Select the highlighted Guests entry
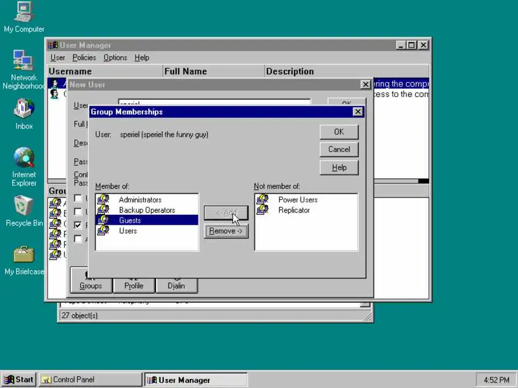Screen dimensions: 518x388 [147, 220]
